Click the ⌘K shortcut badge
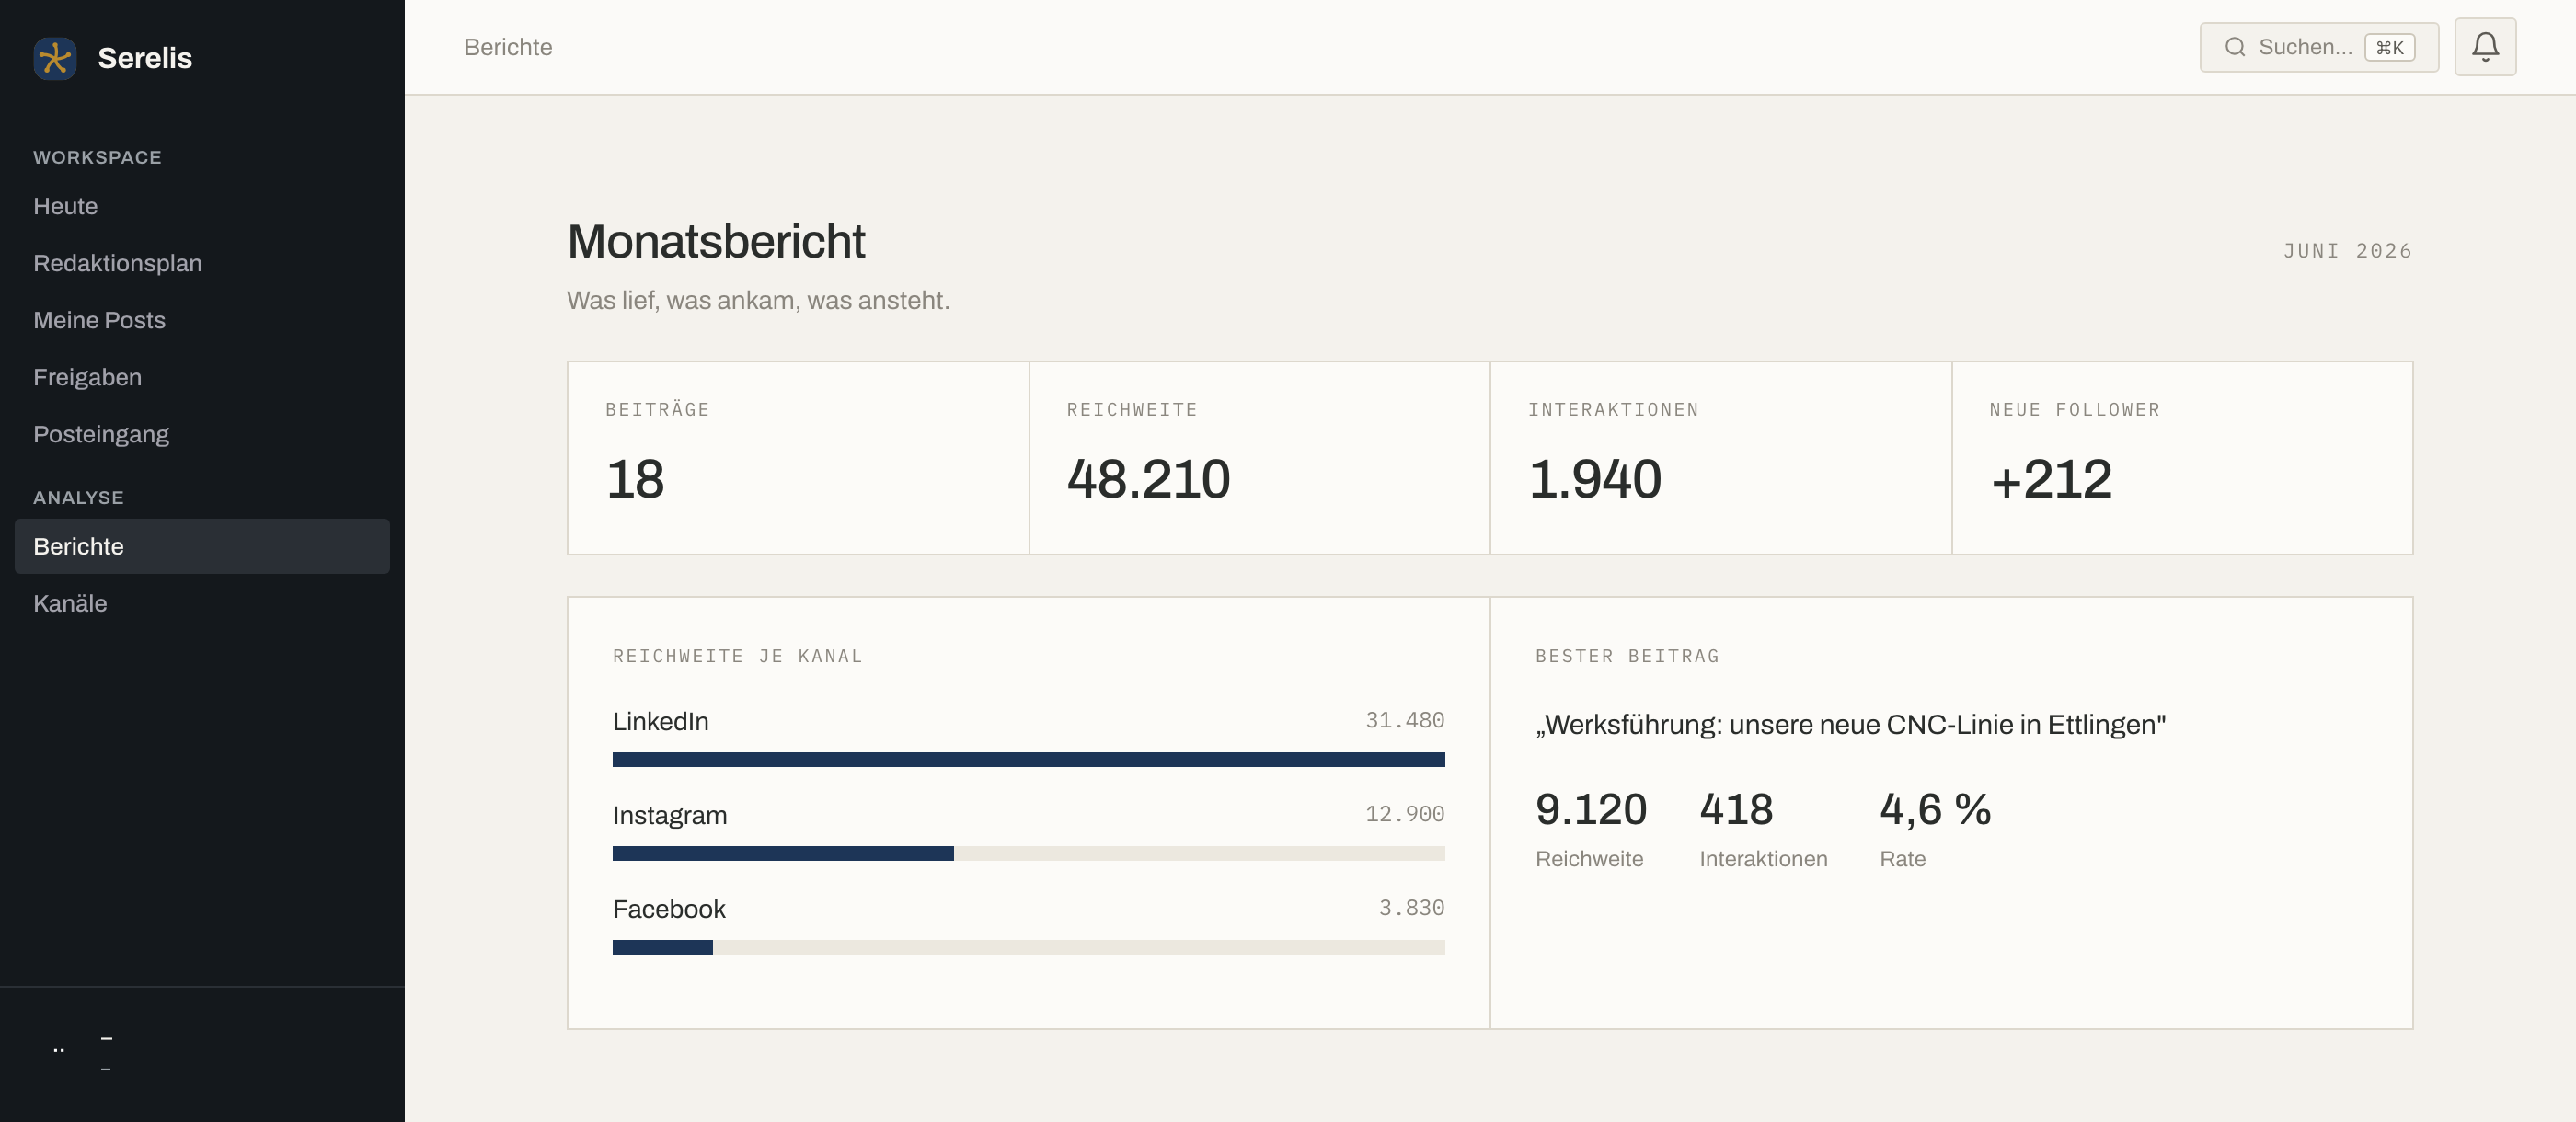 [x=2389, y=47]
